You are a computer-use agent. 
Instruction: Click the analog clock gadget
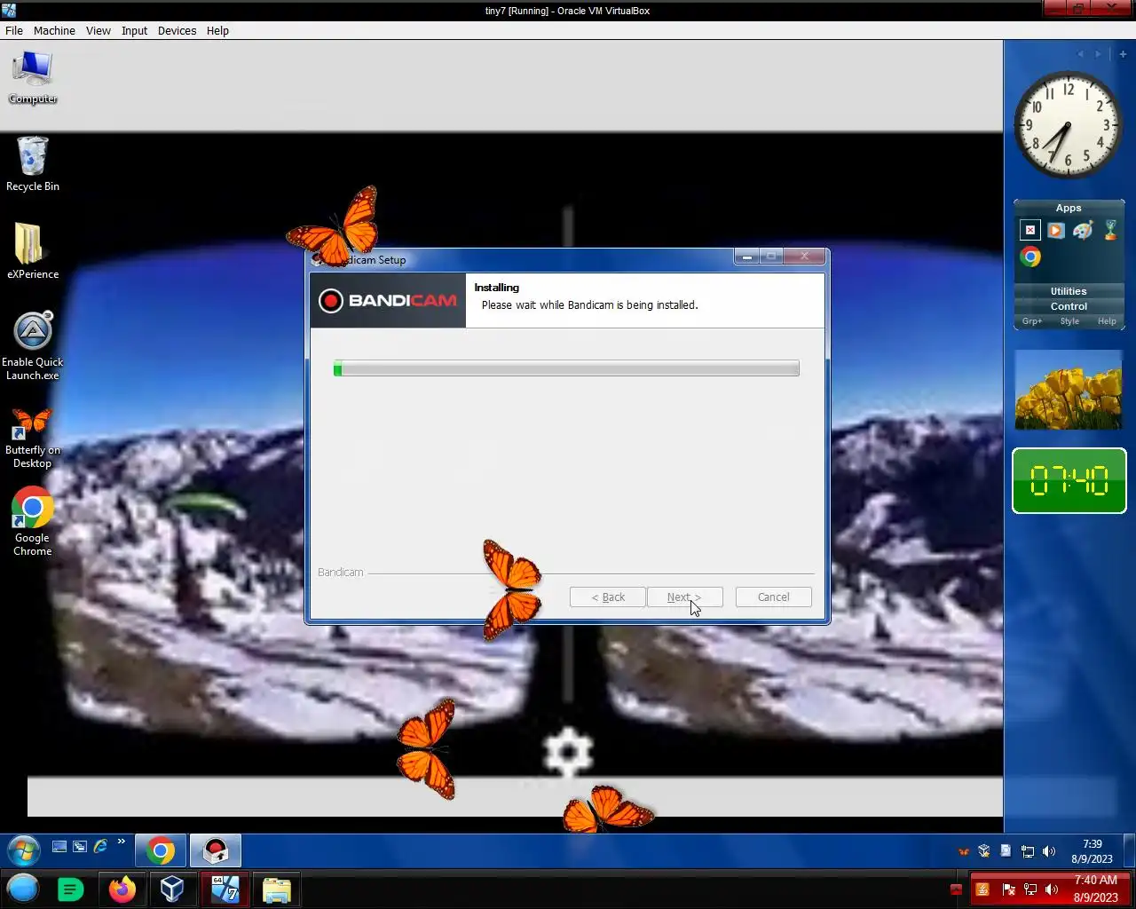pos(1068,124)
